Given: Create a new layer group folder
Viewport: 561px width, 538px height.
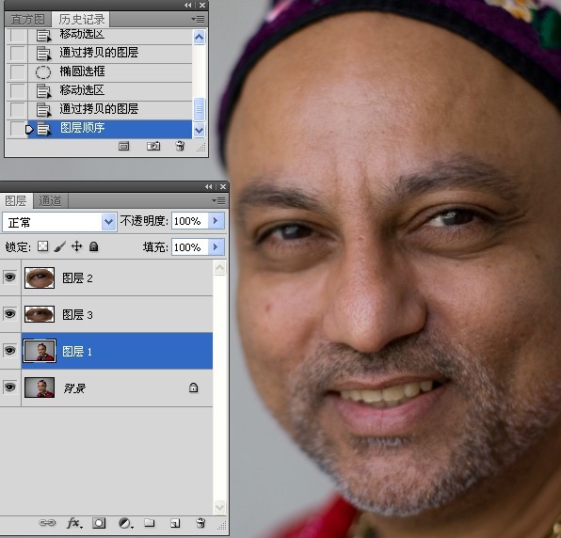Looking at the screenshot, I should pyautogui.click(x=150, y=523).
